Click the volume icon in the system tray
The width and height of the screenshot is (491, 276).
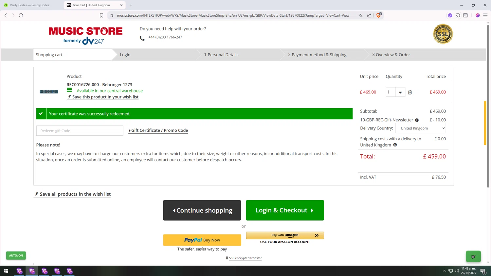[x=457, y=271]
